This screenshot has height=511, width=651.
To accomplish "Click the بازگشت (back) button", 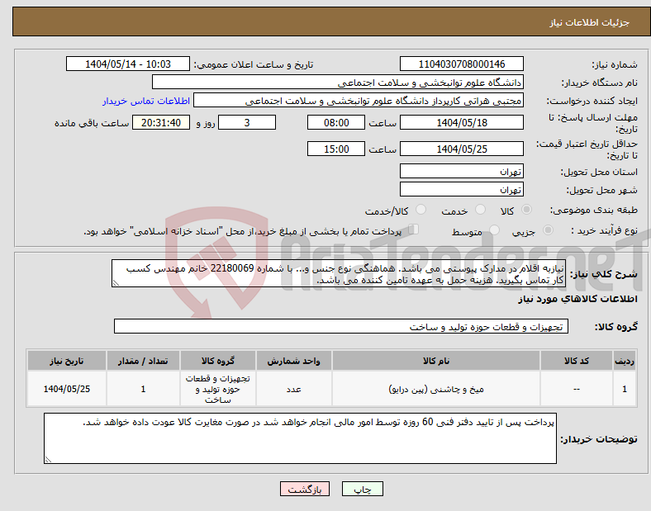I will tap(305, 489).
